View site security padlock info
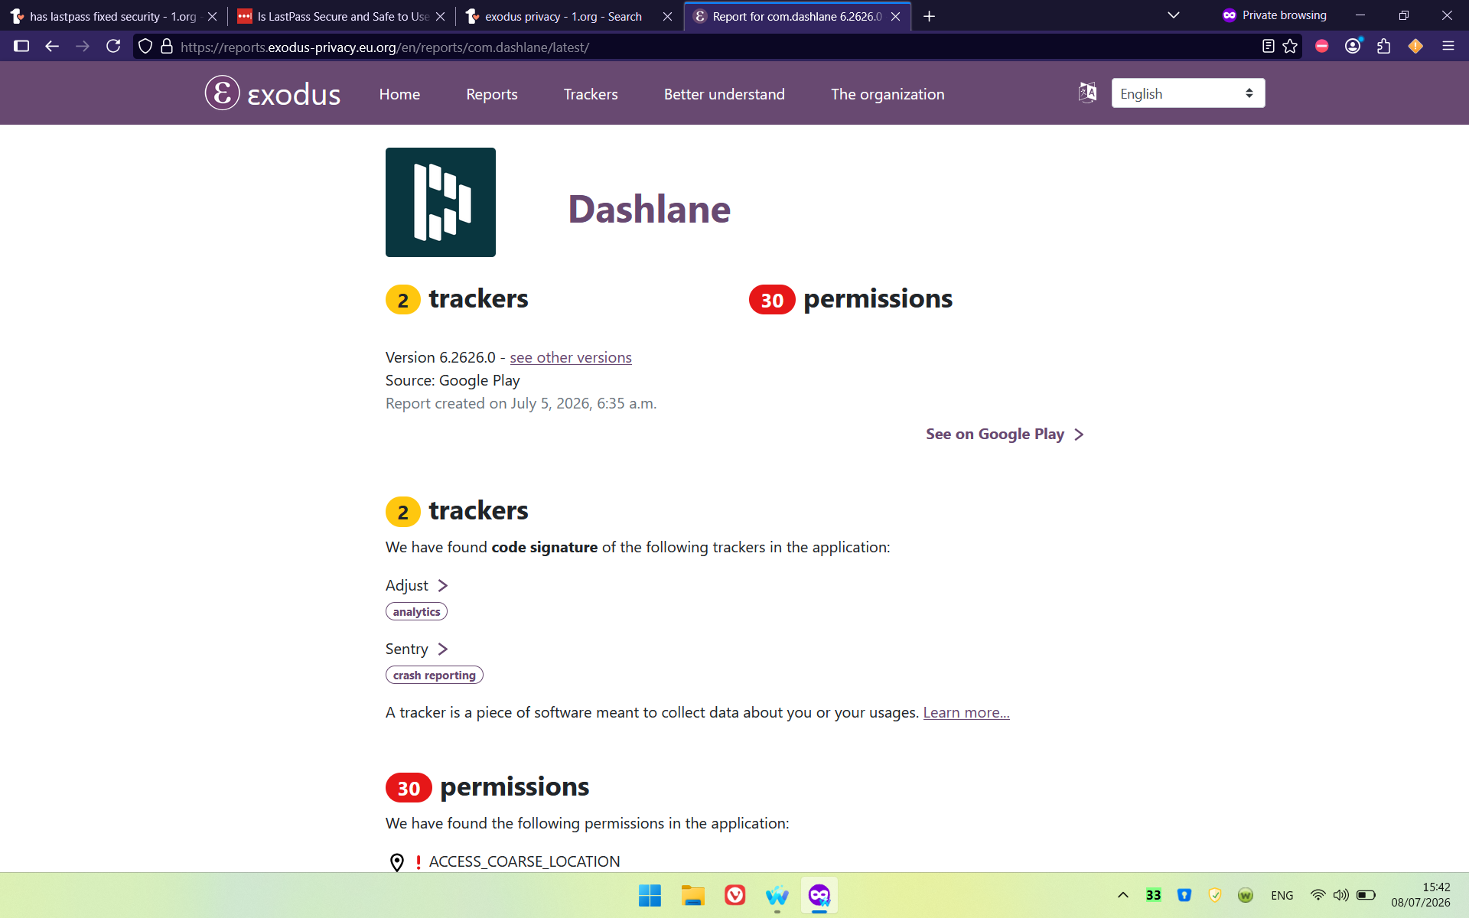 click(167, 47)
